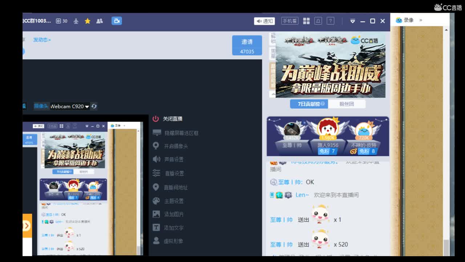Click the 至尊丨帅 name on the x 520 gift row

click(281, 245)
